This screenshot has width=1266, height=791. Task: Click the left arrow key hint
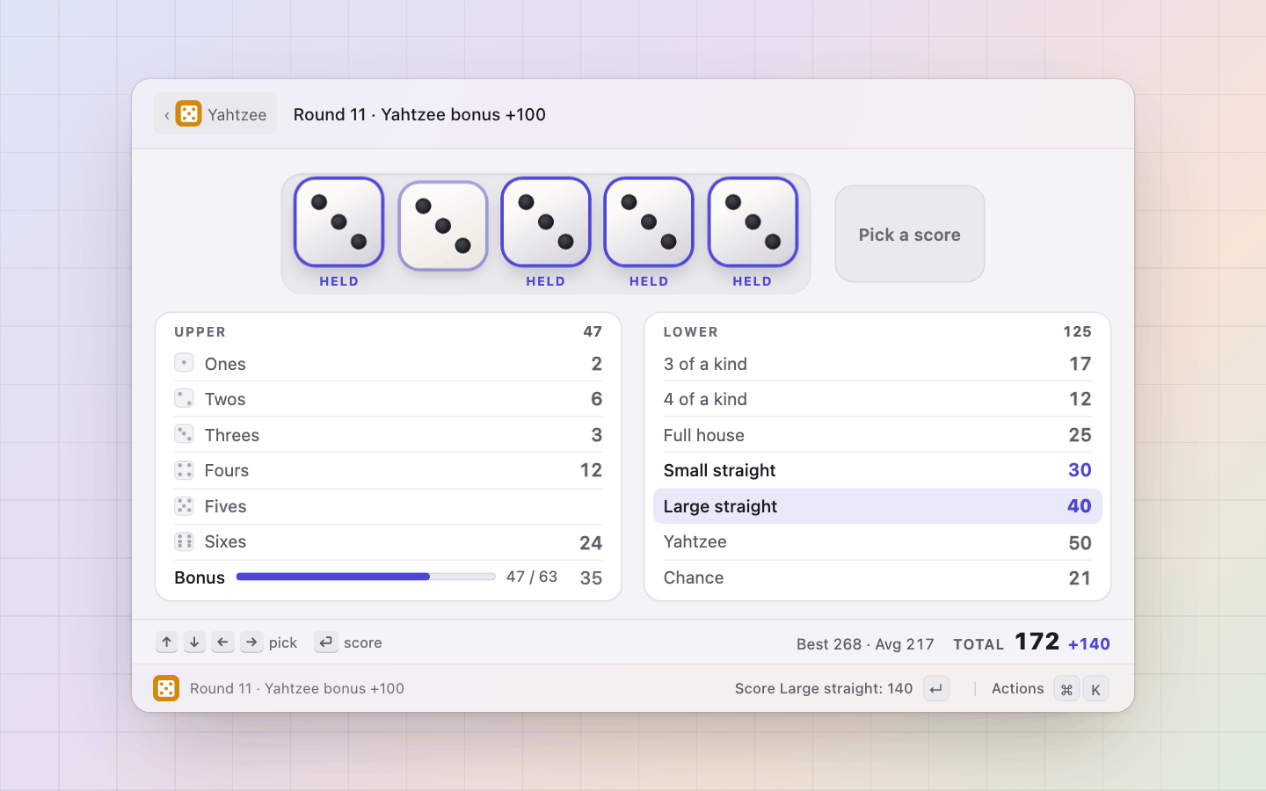222,642
